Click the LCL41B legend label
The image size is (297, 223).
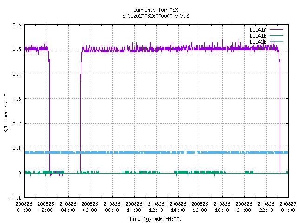tap(258, 36)
